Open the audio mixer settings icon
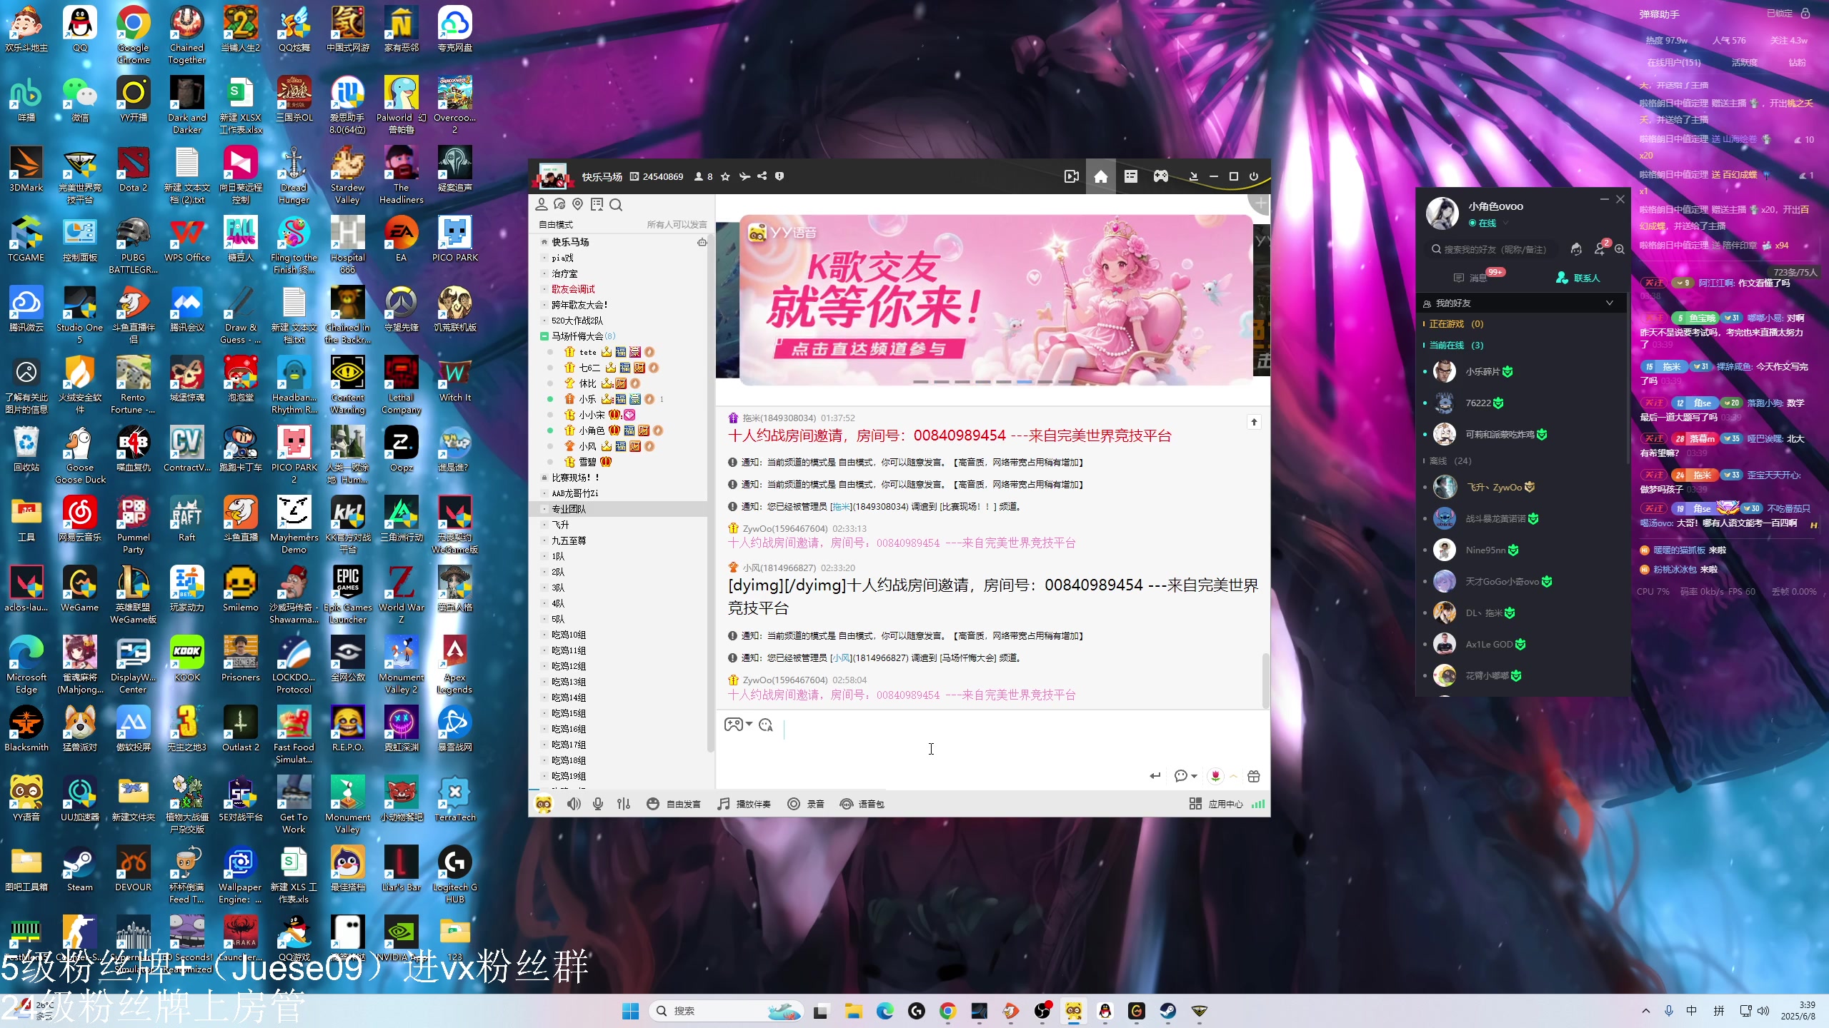The image size is (1829, 1028). pyautogui.click(x=624, y=804)
